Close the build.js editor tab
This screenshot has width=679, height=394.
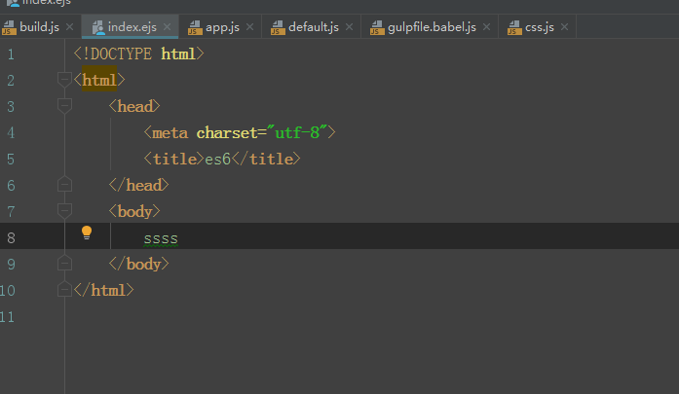(69, 26)
